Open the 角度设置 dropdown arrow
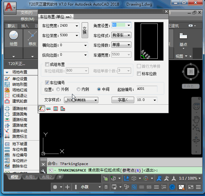205x196 pixels. point(129,25)
